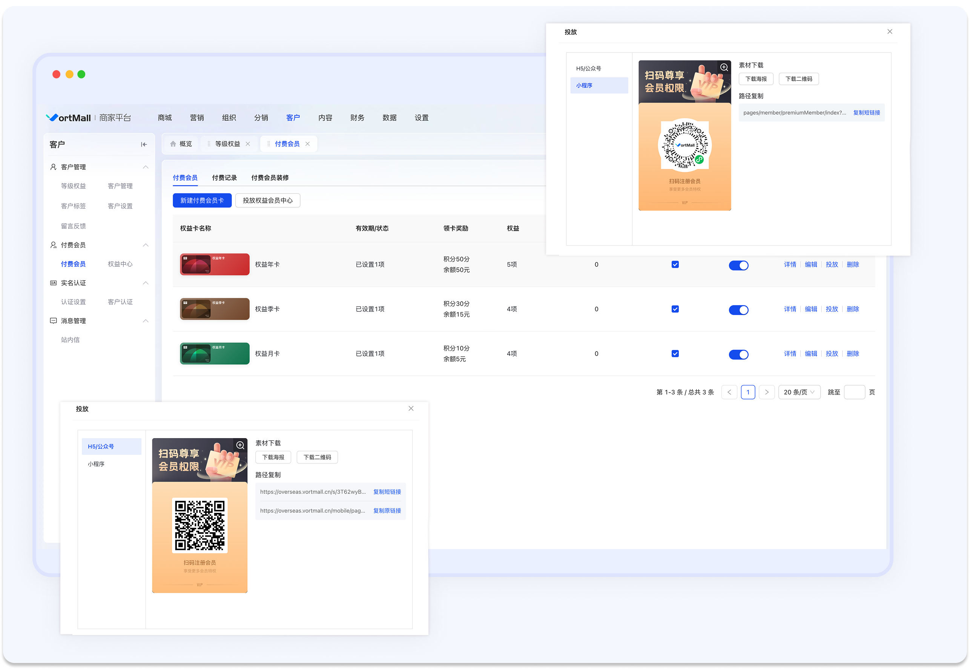This screenshot has width=970, height=669.
Task: Click the home icon on 概览 tab
Action: click(x=173, y=144)
